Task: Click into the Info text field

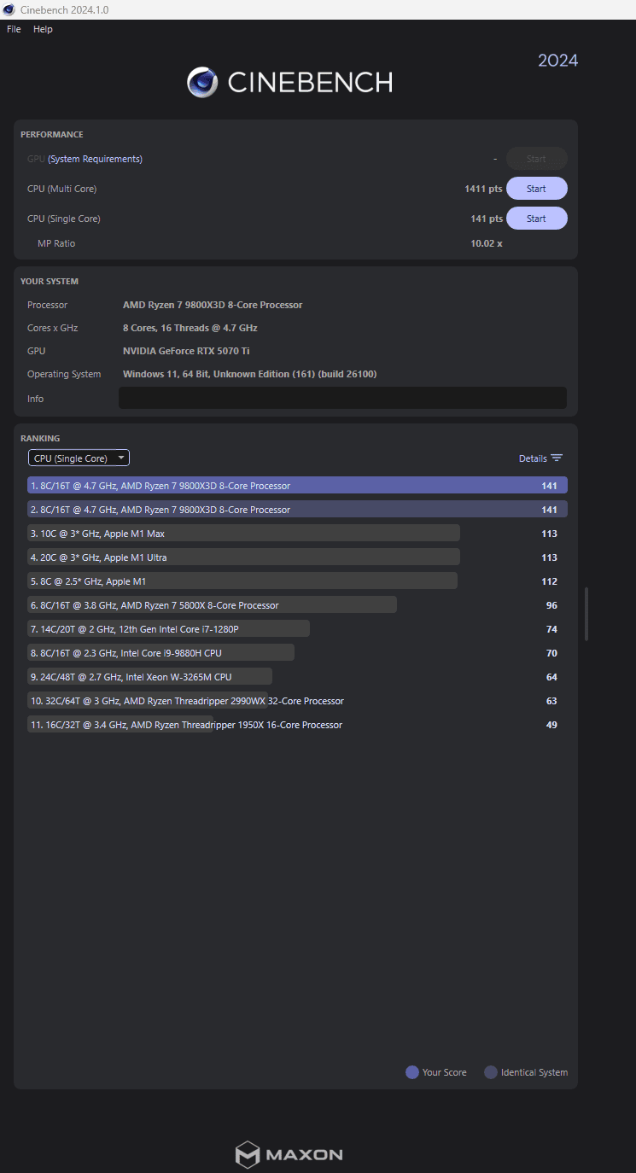Action: [x=342, y=398]
